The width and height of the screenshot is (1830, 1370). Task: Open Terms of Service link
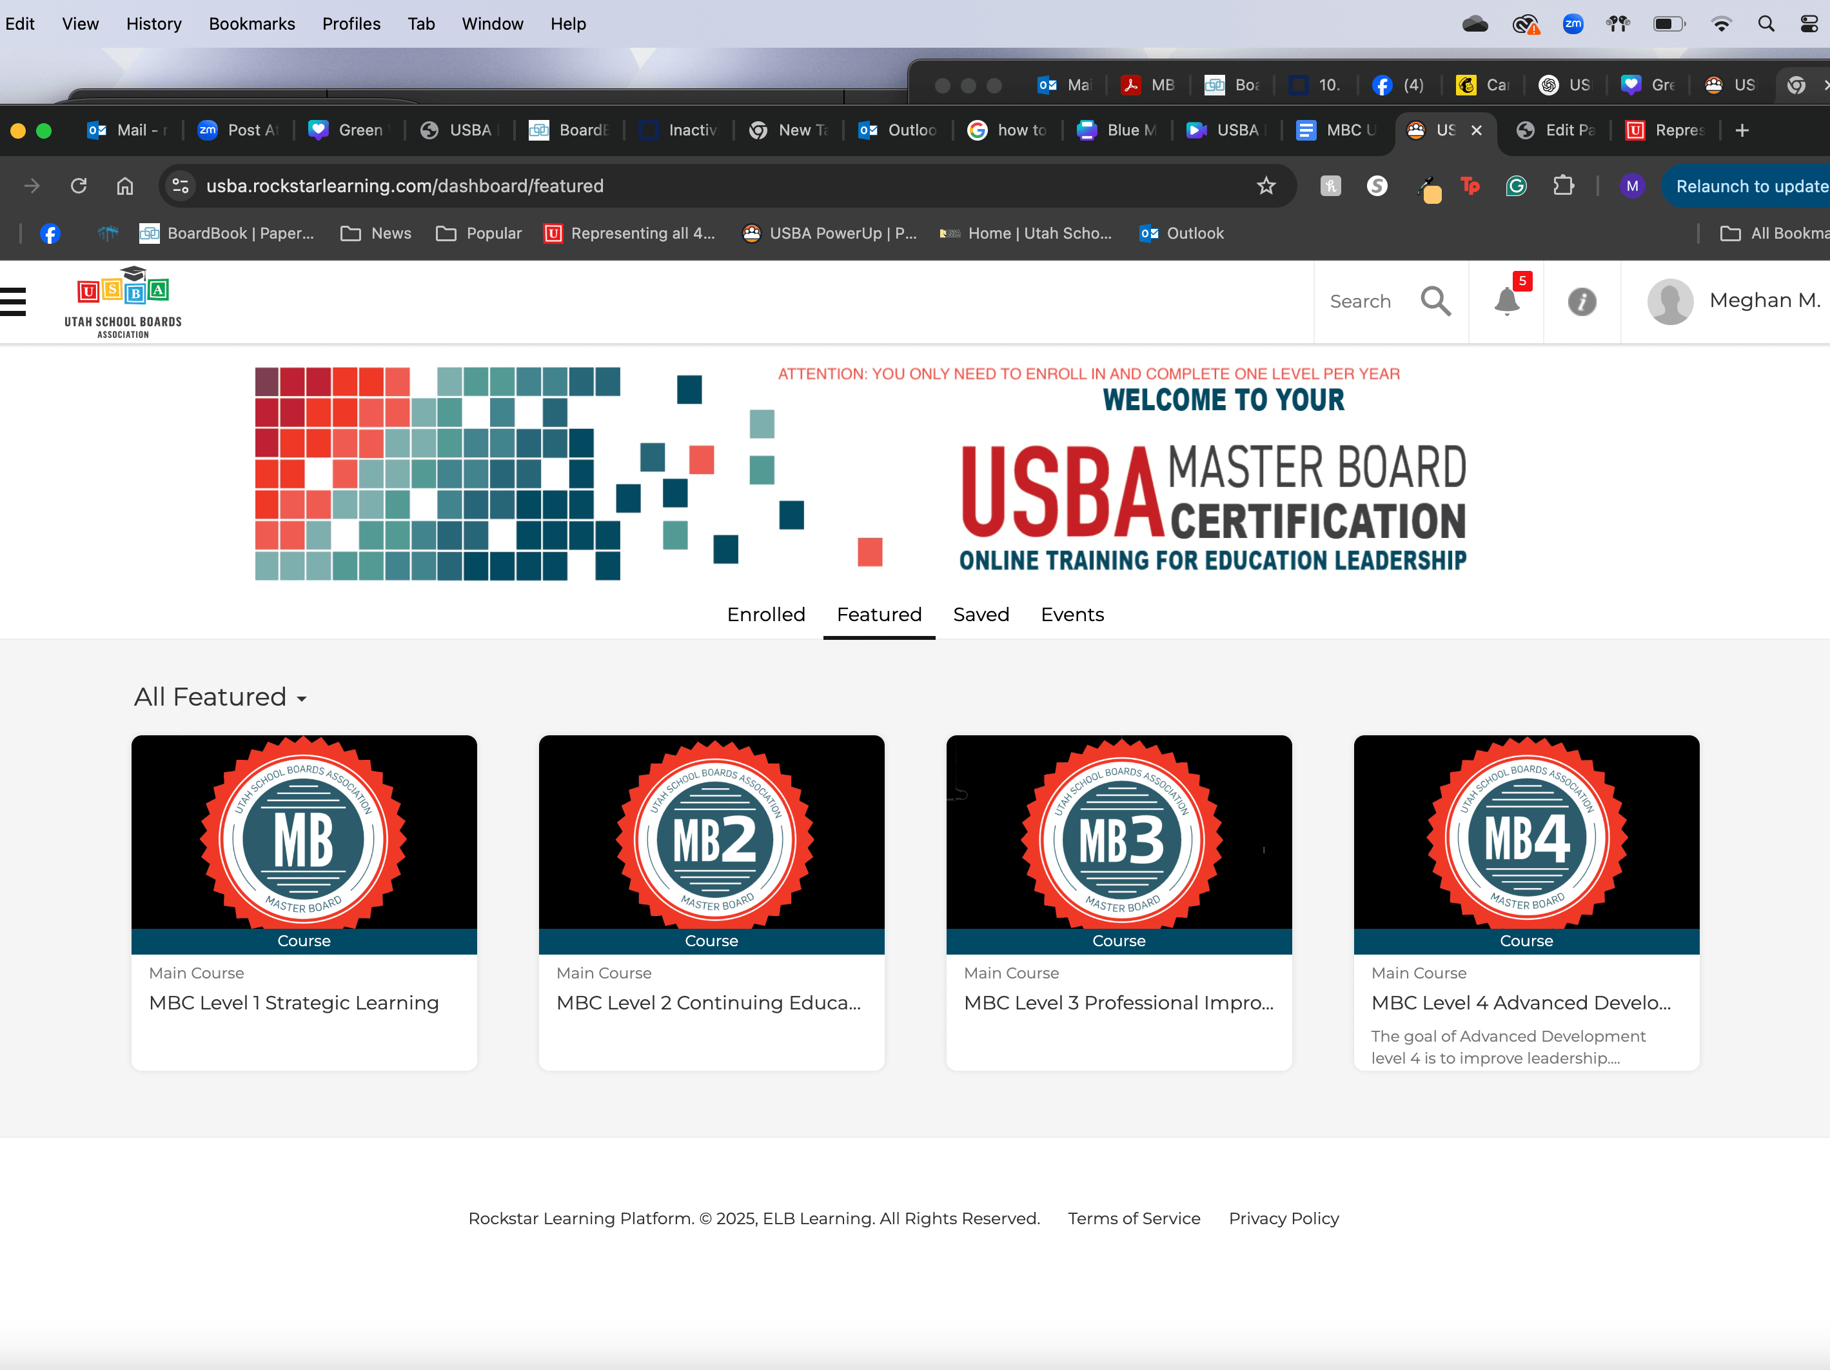click(x=1134, y=1218)
